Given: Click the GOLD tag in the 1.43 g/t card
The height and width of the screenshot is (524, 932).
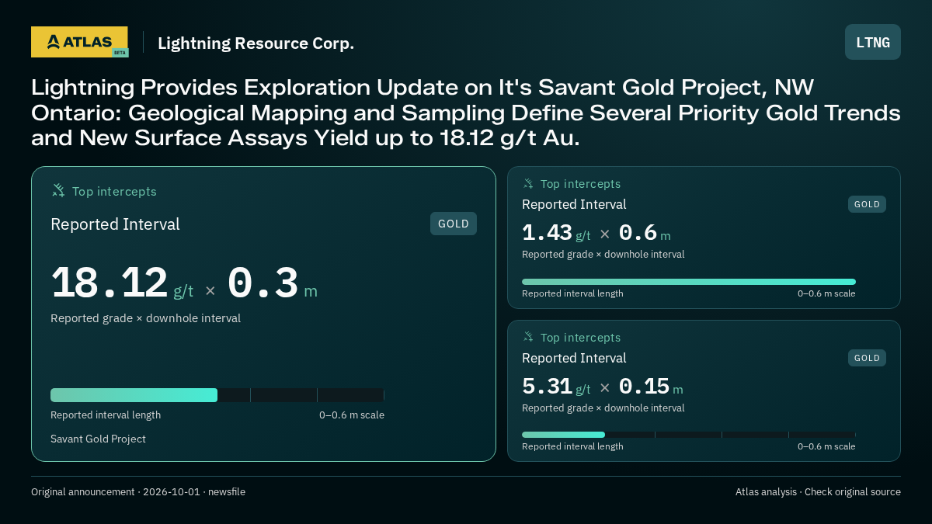Looking at the screenshot, I should 867,204.
